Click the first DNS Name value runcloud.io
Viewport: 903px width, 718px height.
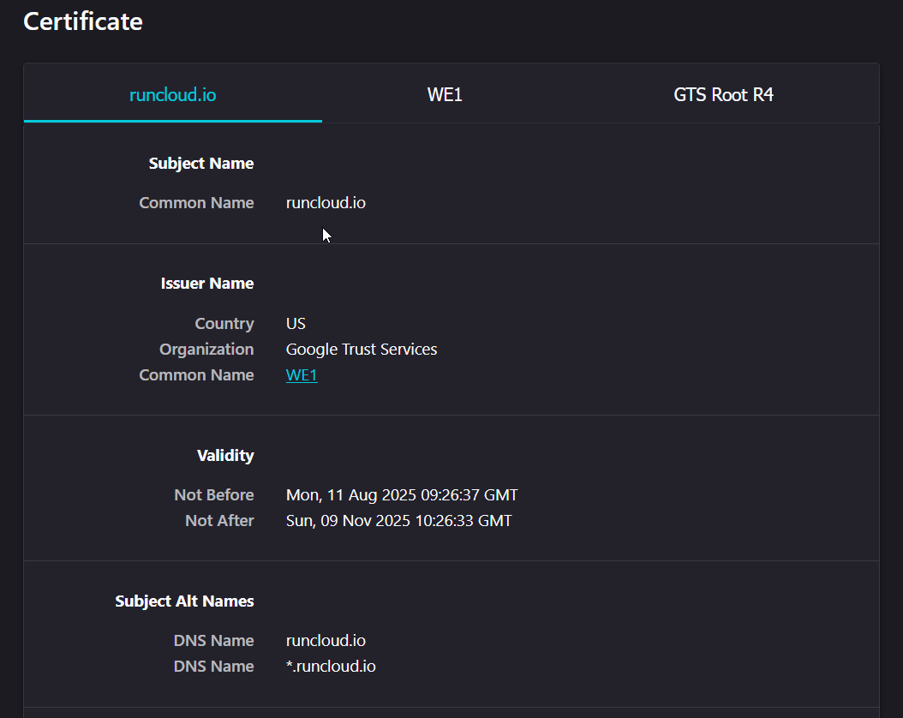[326, 641]
